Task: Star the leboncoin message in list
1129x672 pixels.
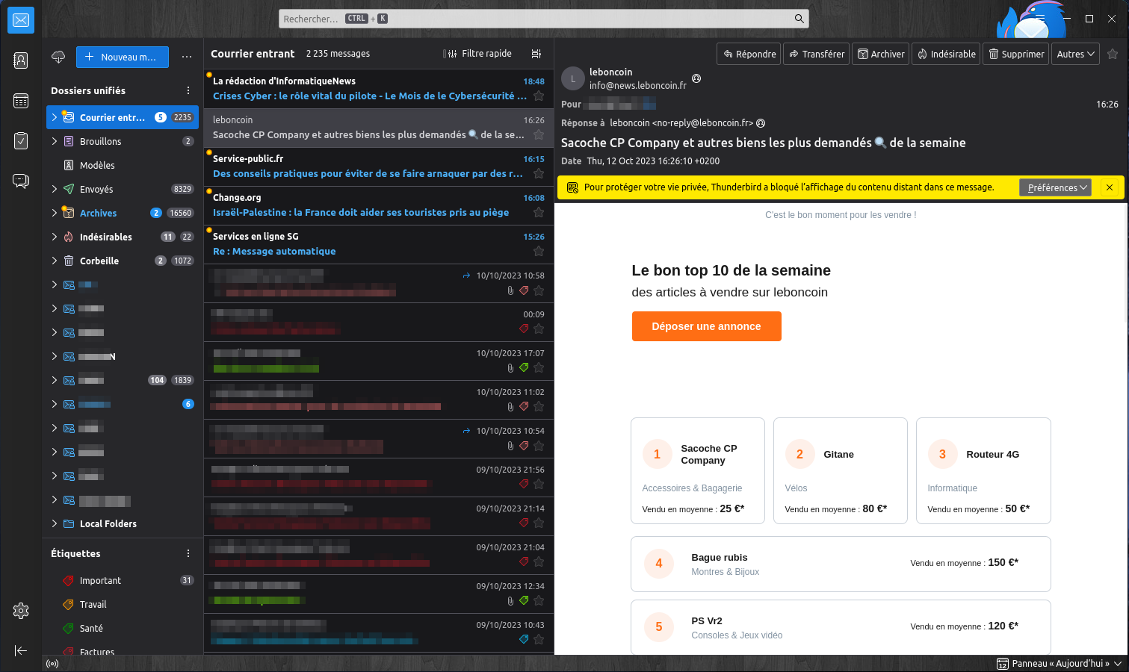Action: [x=539, y=134]
